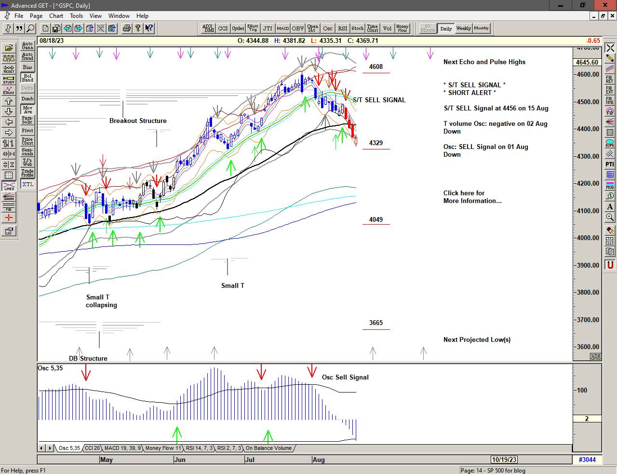Open the PTI tool

[610, 164]
